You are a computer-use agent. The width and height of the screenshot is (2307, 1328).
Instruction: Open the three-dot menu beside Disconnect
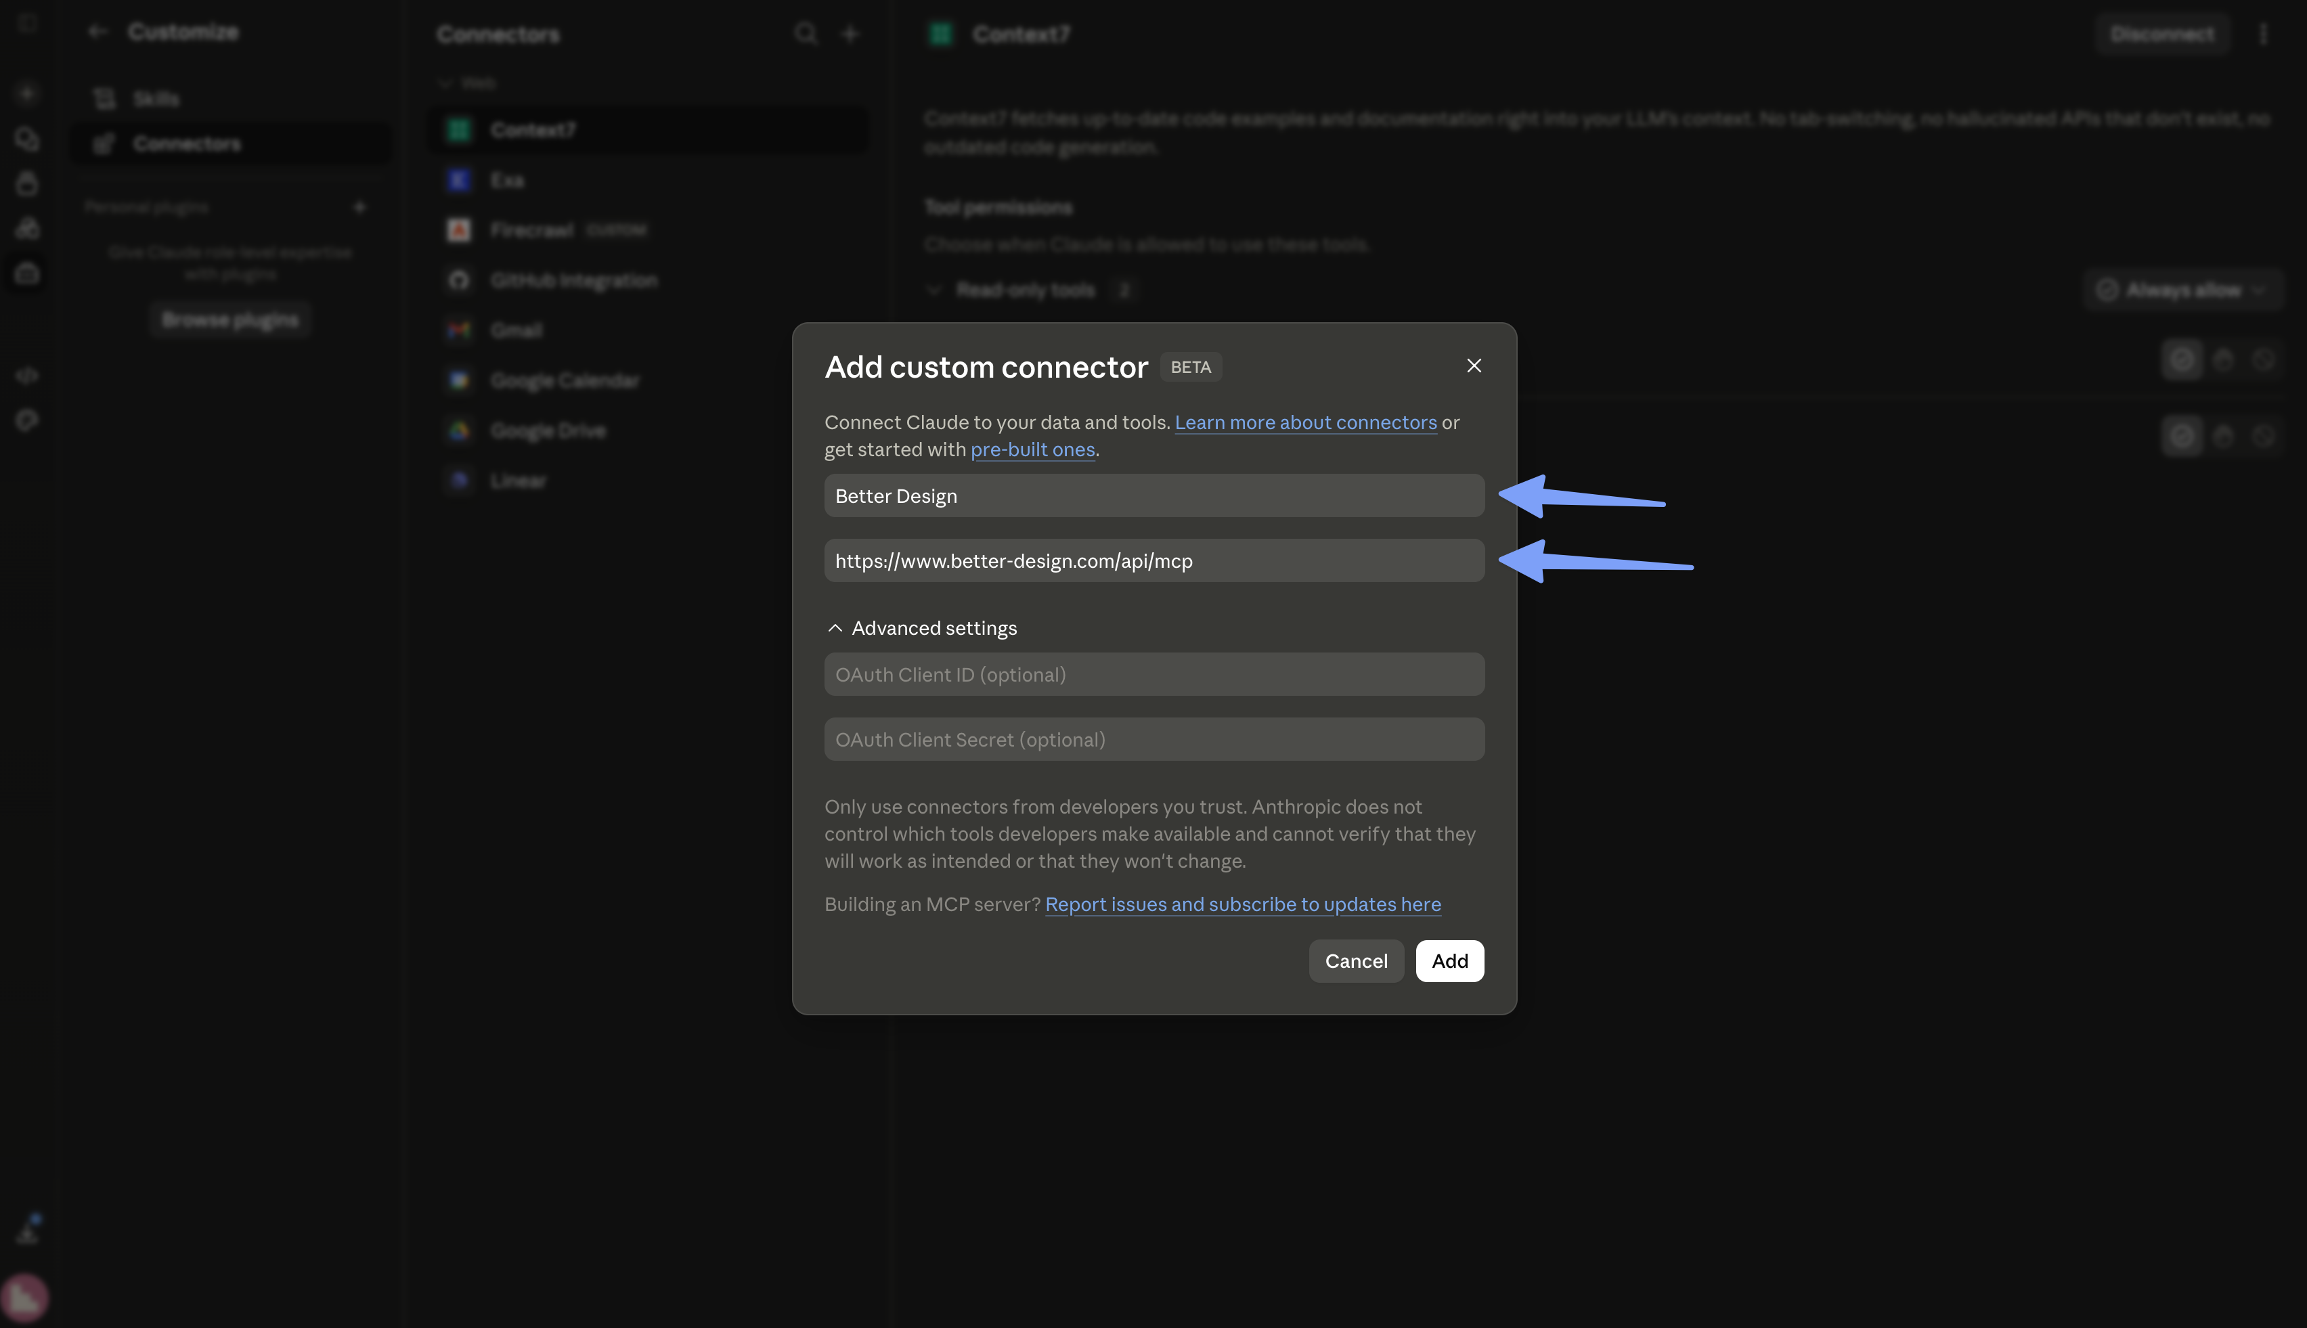click(x=2263, y=34)
